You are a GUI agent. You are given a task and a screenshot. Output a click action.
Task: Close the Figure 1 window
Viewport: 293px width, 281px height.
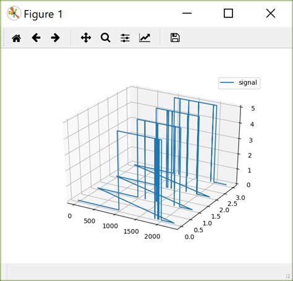271,14
